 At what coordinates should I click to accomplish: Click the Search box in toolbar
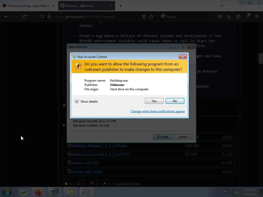tap(183, 17)
